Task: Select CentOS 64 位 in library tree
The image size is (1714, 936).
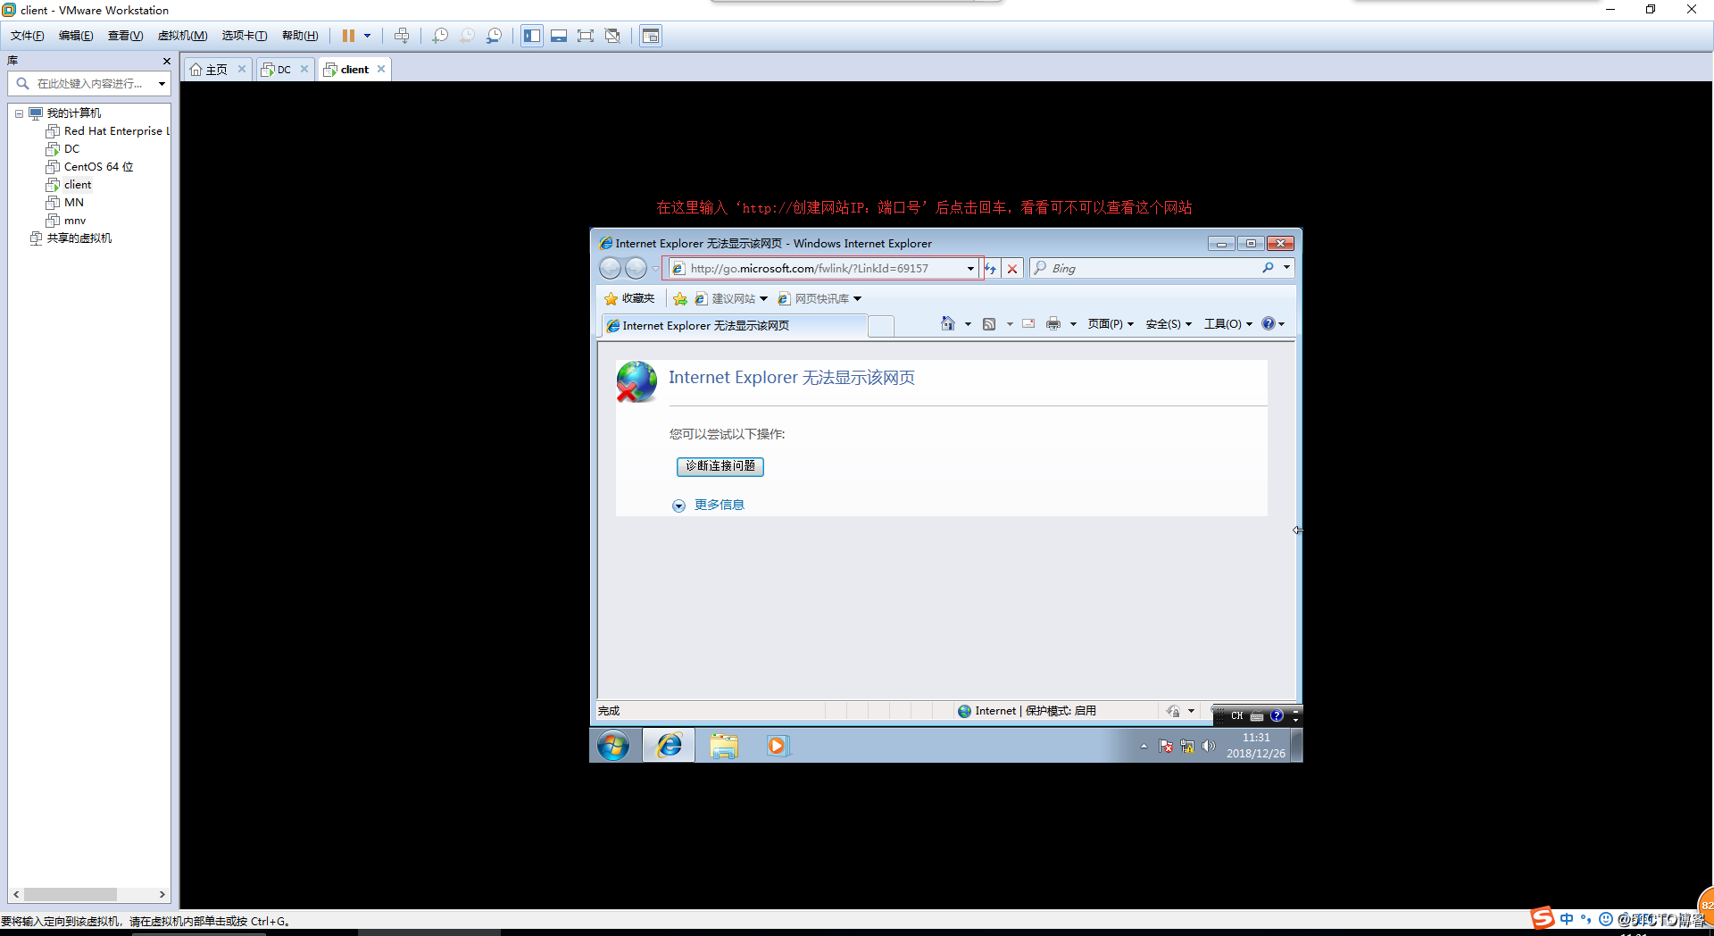Action: [x=90, y=167]
